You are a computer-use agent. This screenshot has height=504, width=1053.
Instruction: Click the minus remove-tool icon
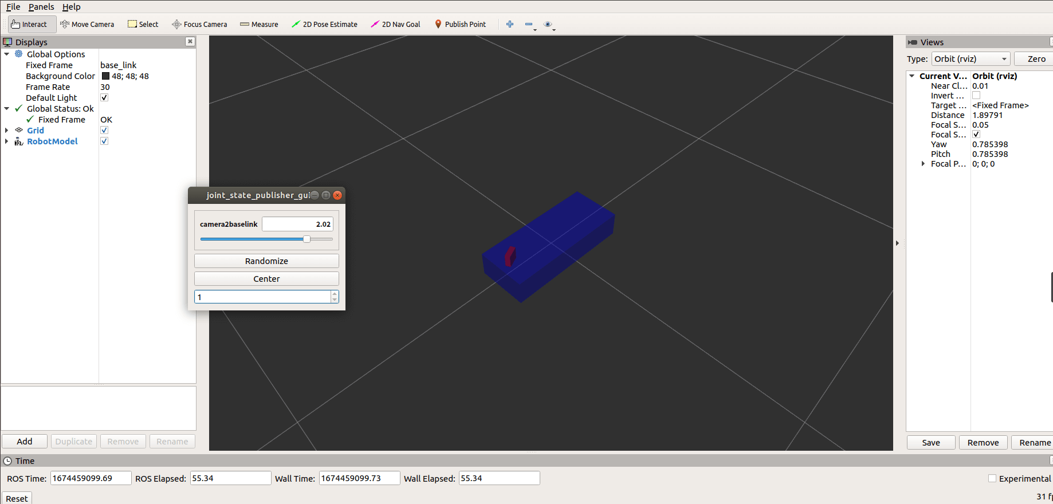pos(529,24)
